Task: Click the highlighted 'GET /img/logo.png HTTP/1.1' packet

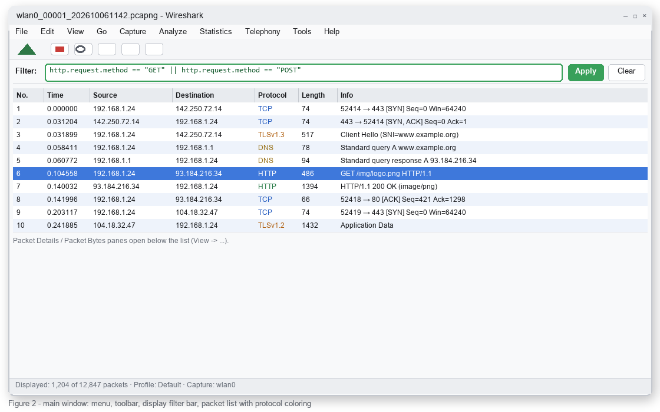Action: (x=330, y=174)
